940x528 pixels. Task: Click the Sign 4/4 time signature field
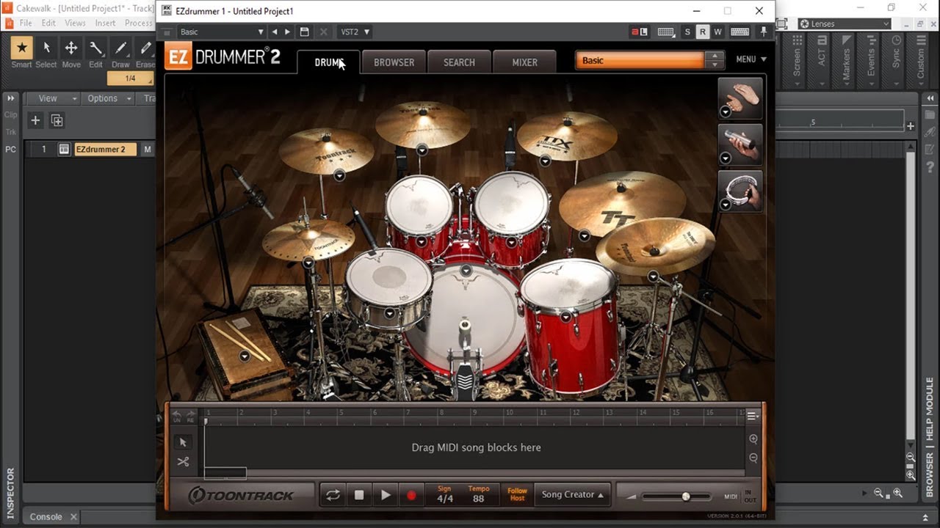coord(444,494)
